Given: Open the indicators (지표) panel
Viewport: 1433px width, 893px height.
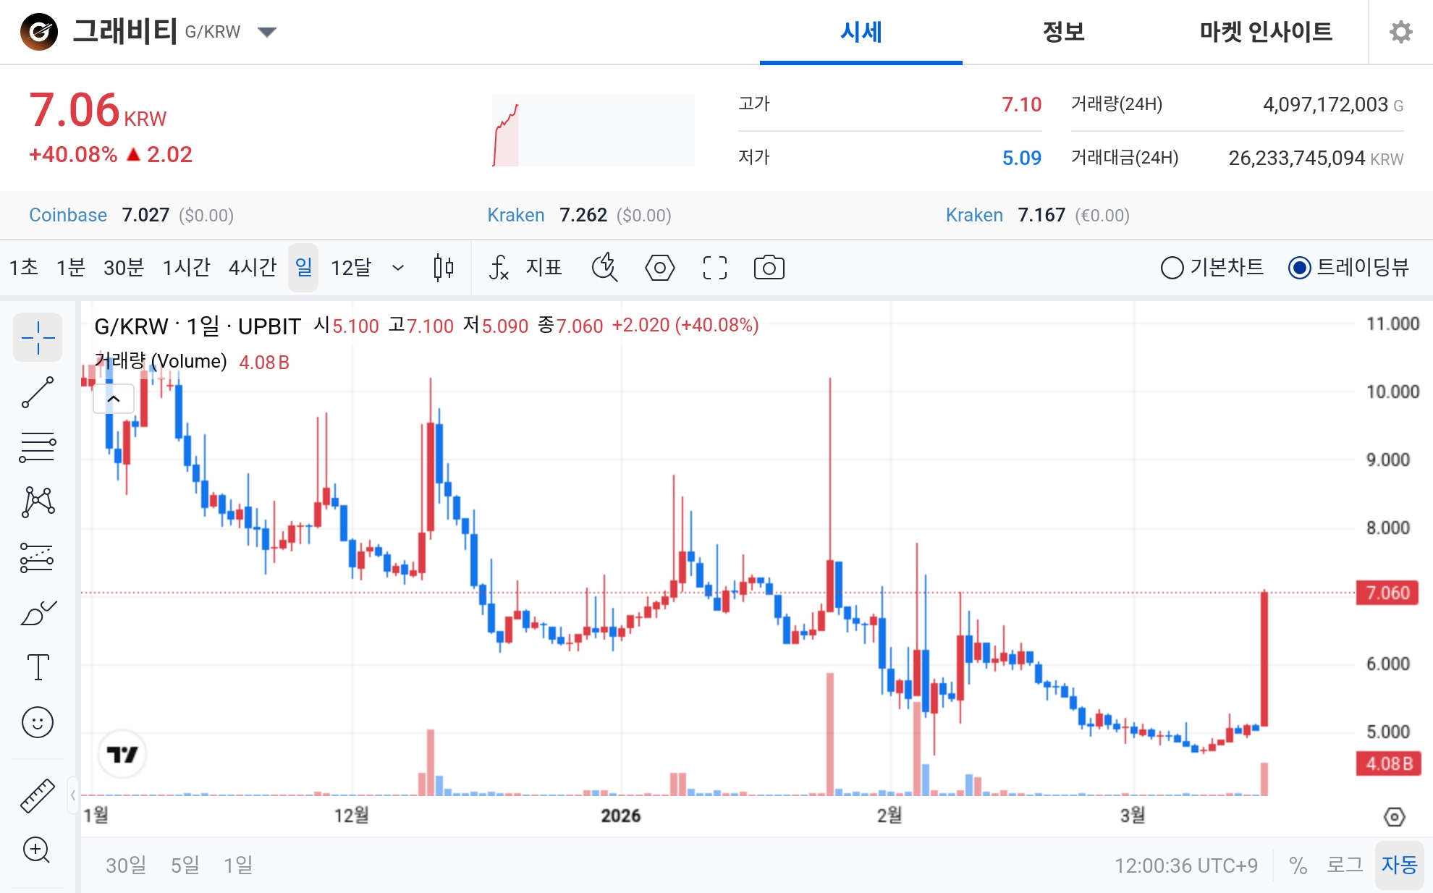Looking at the screenshot, I should pyautogui.click(x=543, y=268).
